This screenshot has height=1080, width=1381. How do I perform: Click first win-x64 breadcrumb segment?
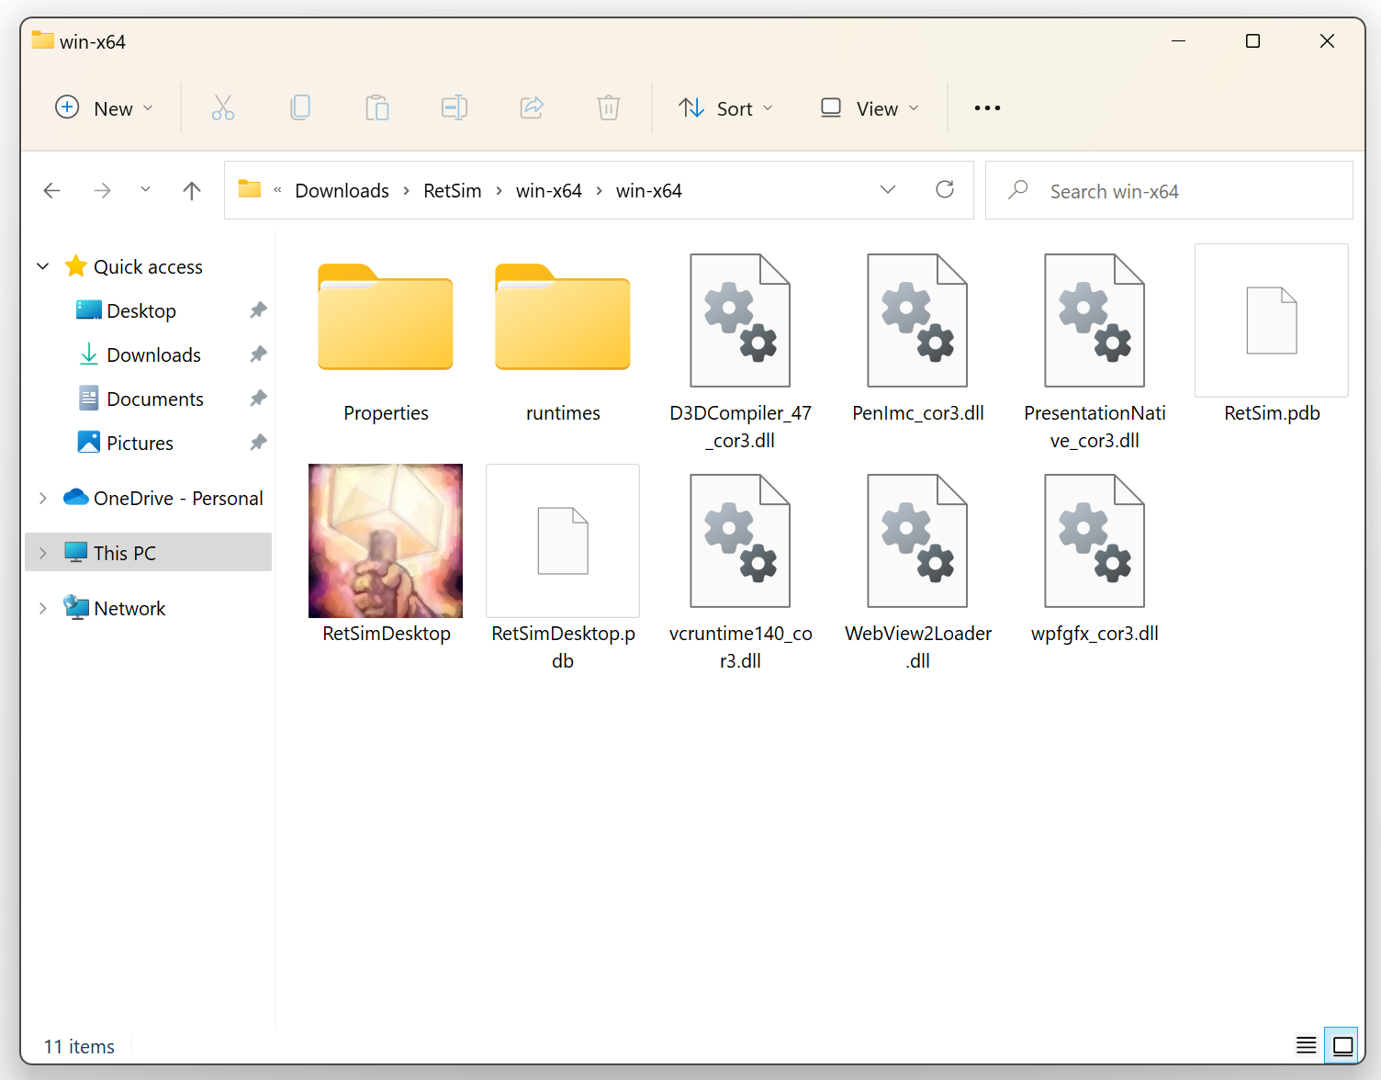click(x=548, y=191)
